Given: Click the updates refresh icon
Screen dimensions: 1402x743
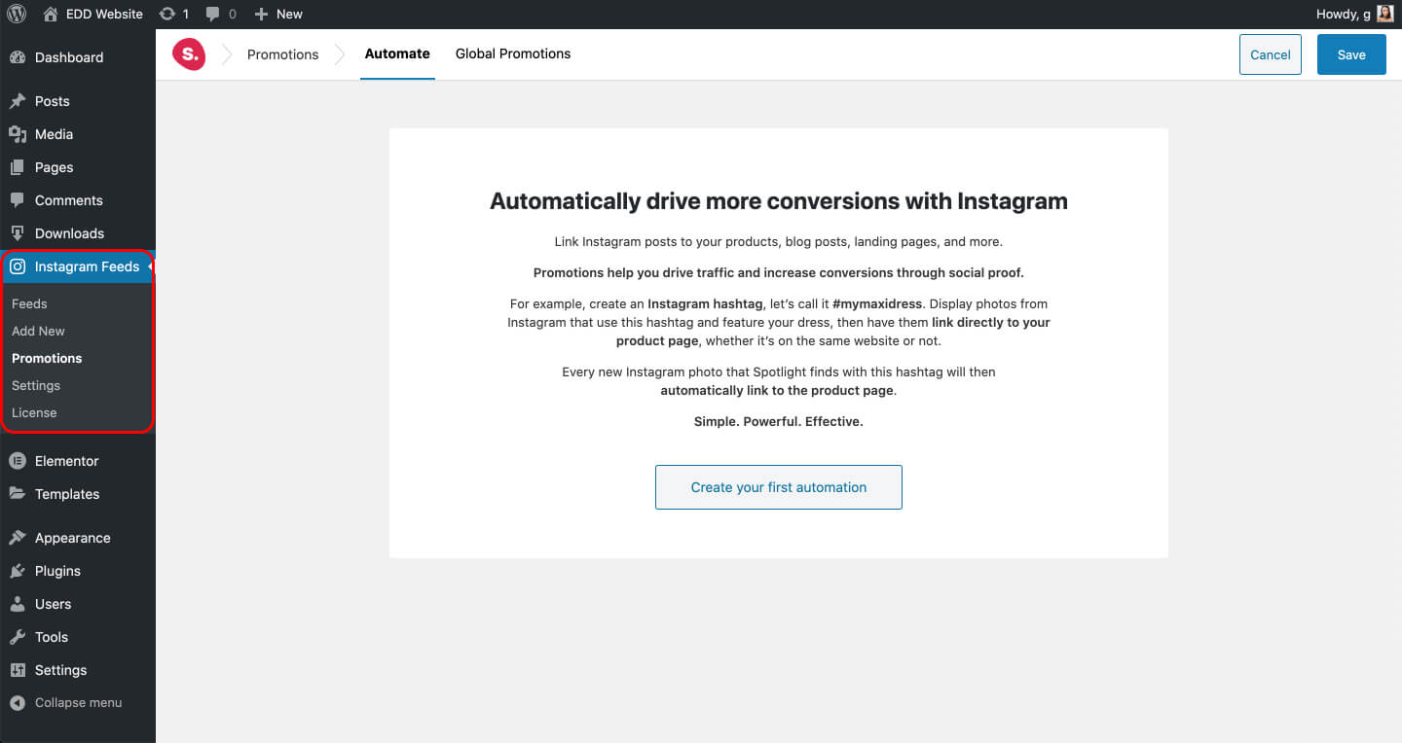Looking at the screenshot, I should 167,14.
